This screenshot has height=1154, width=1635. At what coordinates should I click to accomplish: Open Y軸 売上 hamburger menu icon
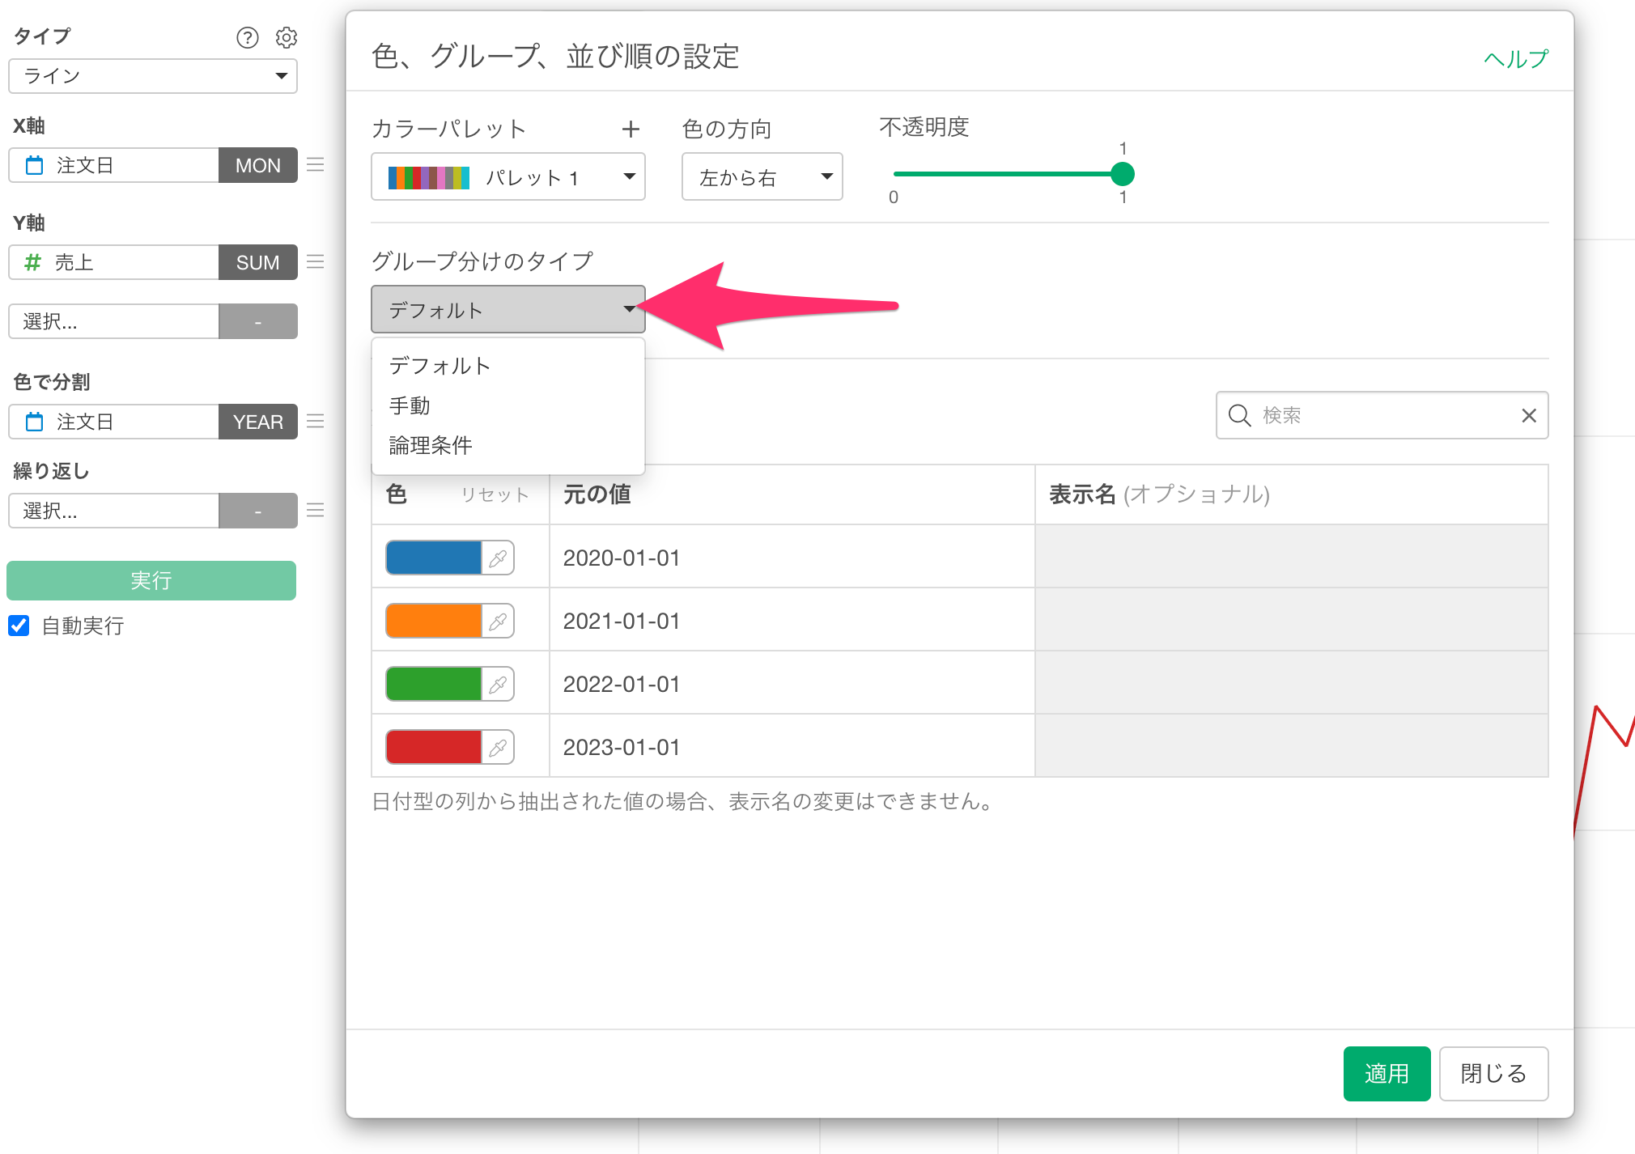316,262
